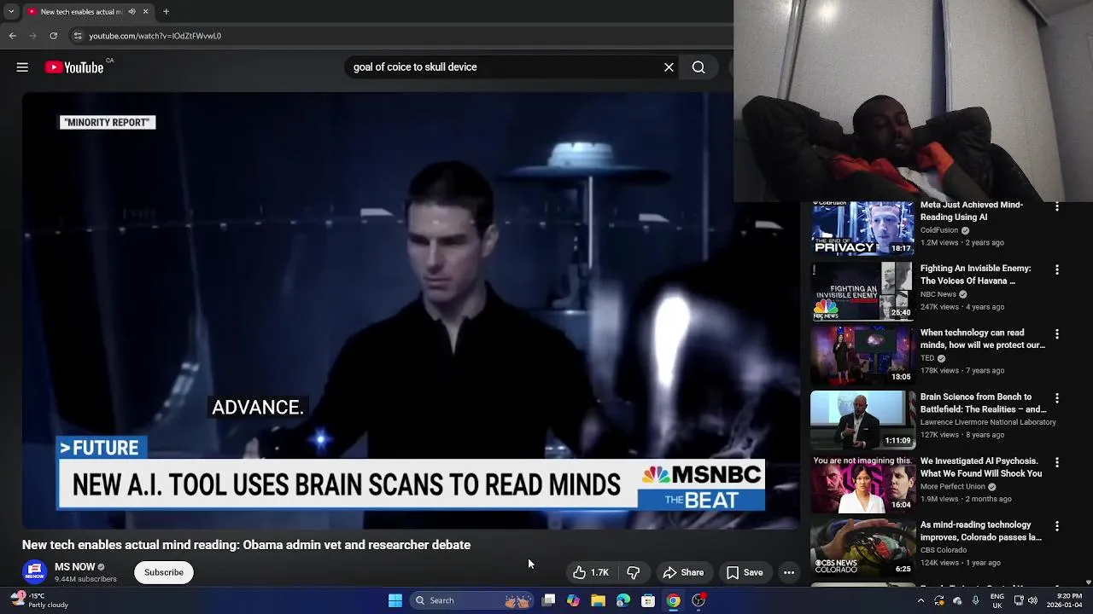Open volume control in system tray

coord(1032,600)
